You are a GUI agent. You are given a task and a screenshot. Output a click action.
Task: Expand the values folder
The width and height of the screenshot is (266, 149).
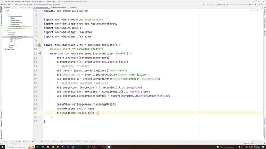coord(7,45)
